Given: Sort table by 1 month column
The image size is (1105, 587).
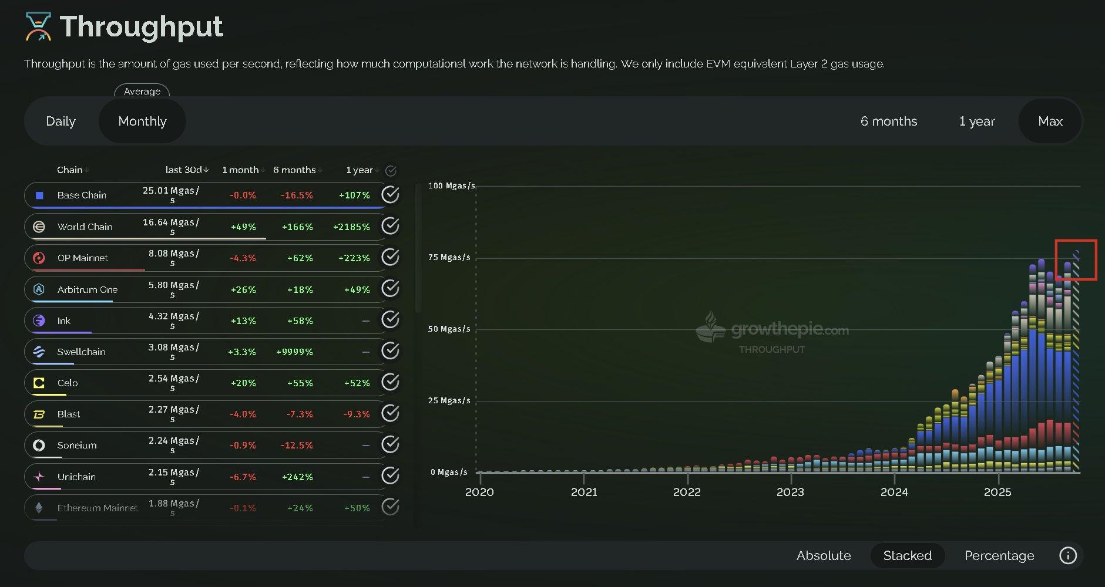Looking at the screenshot, I should pyautogui.click(x=243, y=170).
